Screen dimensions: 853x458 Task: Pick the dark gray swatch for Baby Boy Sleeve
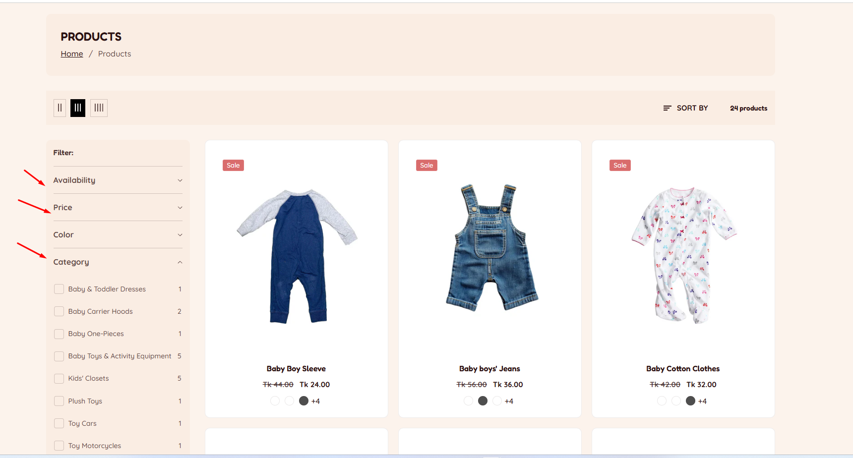(x=304, y=401)
